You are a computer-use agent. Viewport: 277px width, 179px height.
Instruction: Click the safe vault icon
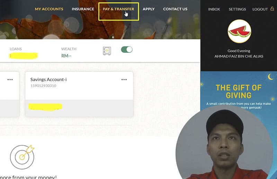tap(107, 51)
